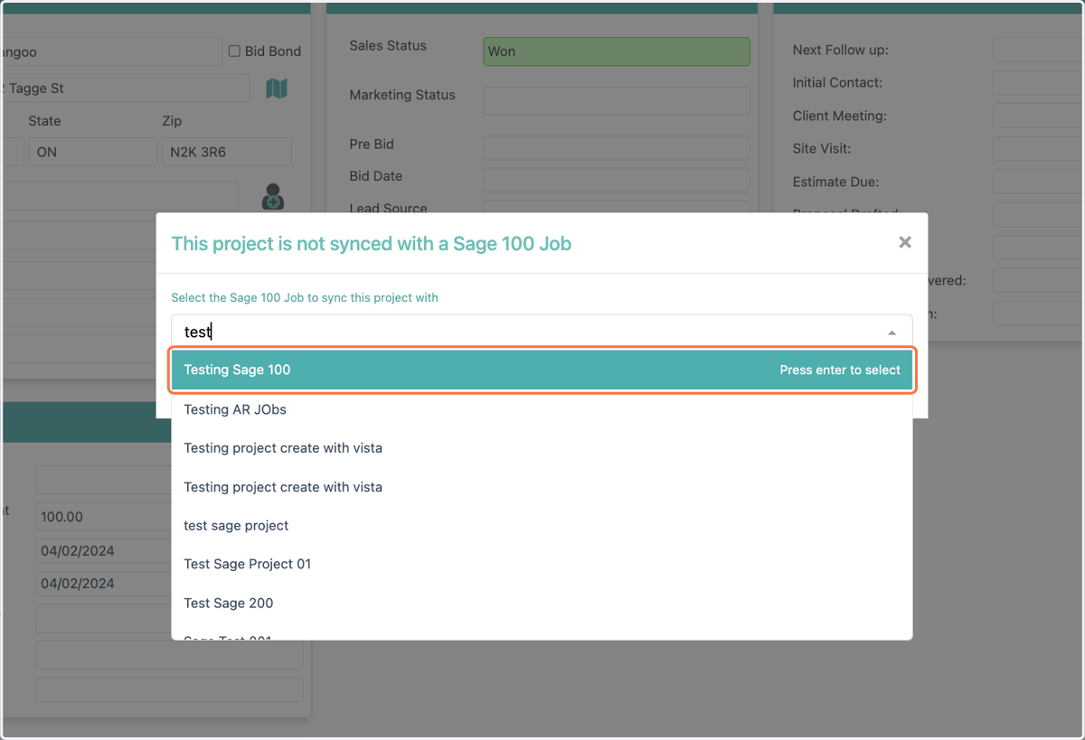This screenshot has height=740, width=1085.
Task: Click the add contact person icon
Action: coord(272,197)
